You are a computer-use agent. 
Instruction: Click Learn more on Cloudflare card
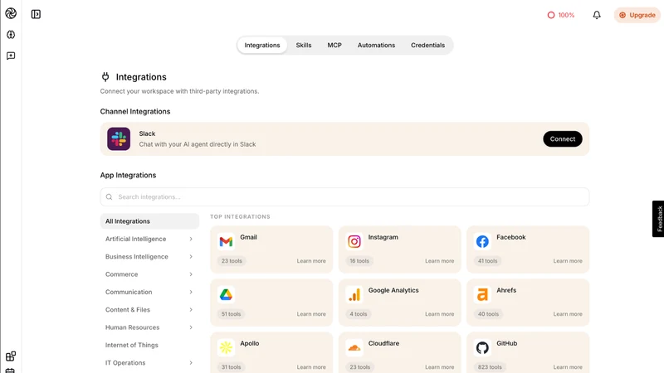(440, 367)
